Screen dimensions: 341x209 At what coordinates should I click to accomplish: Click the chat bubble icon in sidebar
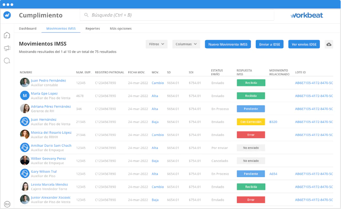click(7, 61)
